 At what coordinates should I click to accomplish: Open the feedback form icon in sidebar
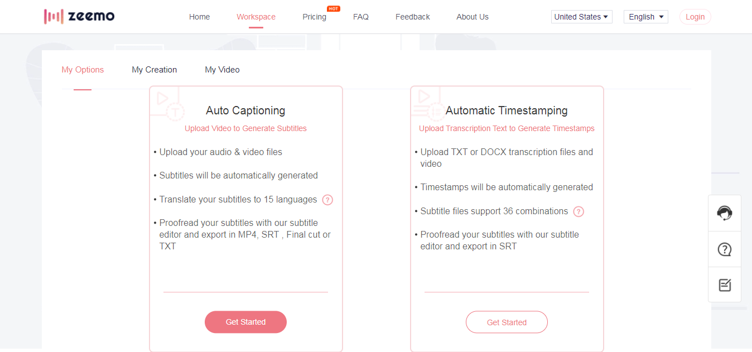click(724, 285)
